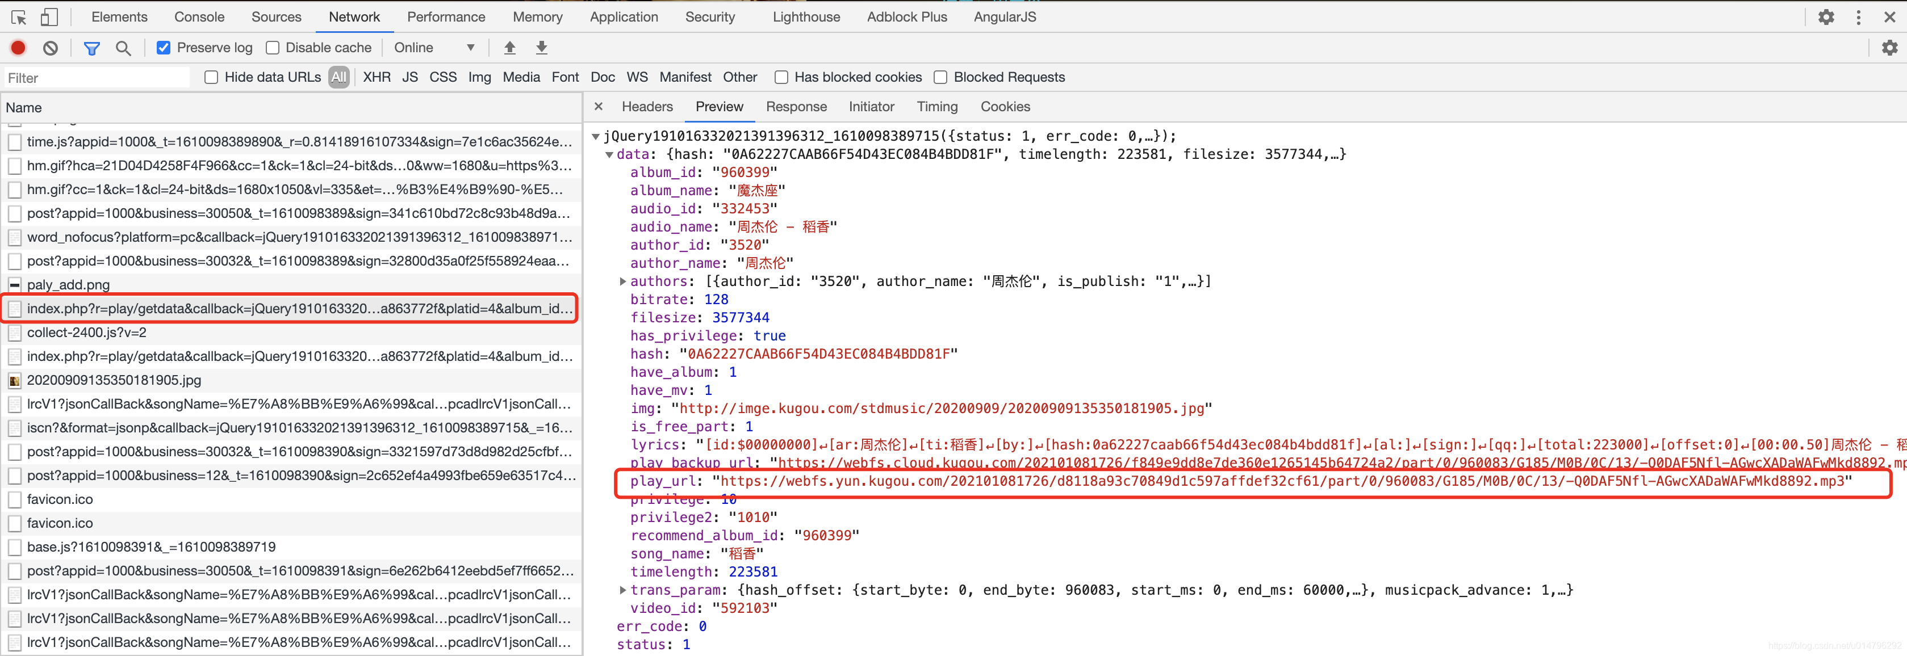Open DevTools settings gear icon
The width and height of the screenshot is (1907, 656).
pyautogui.click(x=1826, y=17)
